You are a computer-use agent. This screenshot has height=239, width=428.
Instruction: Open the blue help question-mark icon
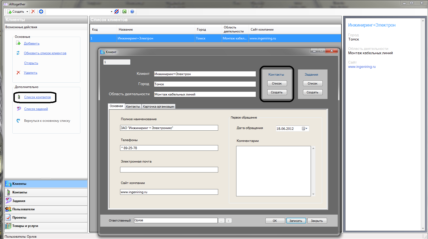coord(132,12)
